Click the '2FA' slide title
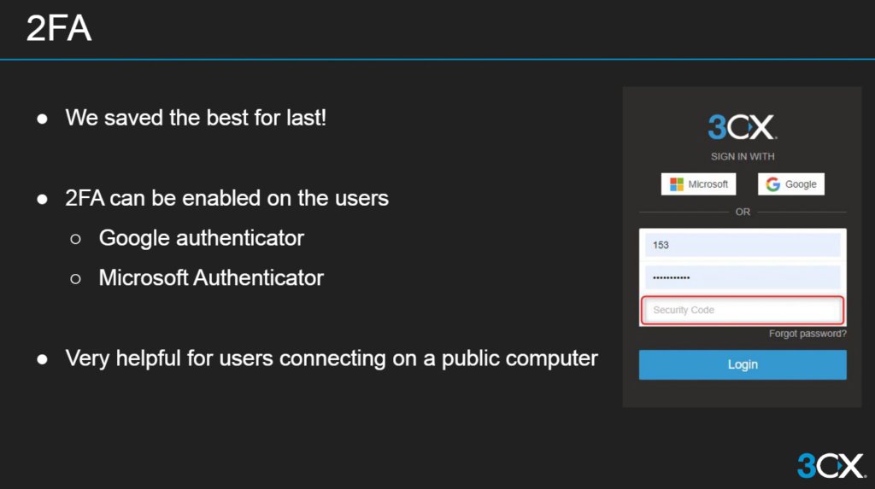This screenshot has height=489, width=875. coord(58,30)
